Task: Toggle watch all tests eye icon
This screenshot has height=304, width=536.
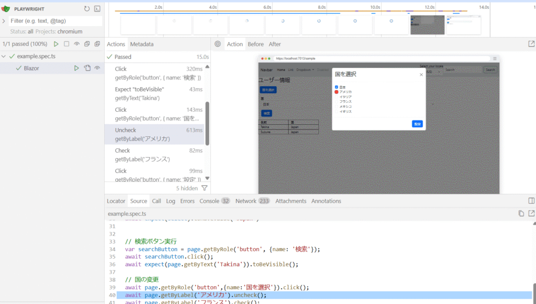Action: point(76,44)
